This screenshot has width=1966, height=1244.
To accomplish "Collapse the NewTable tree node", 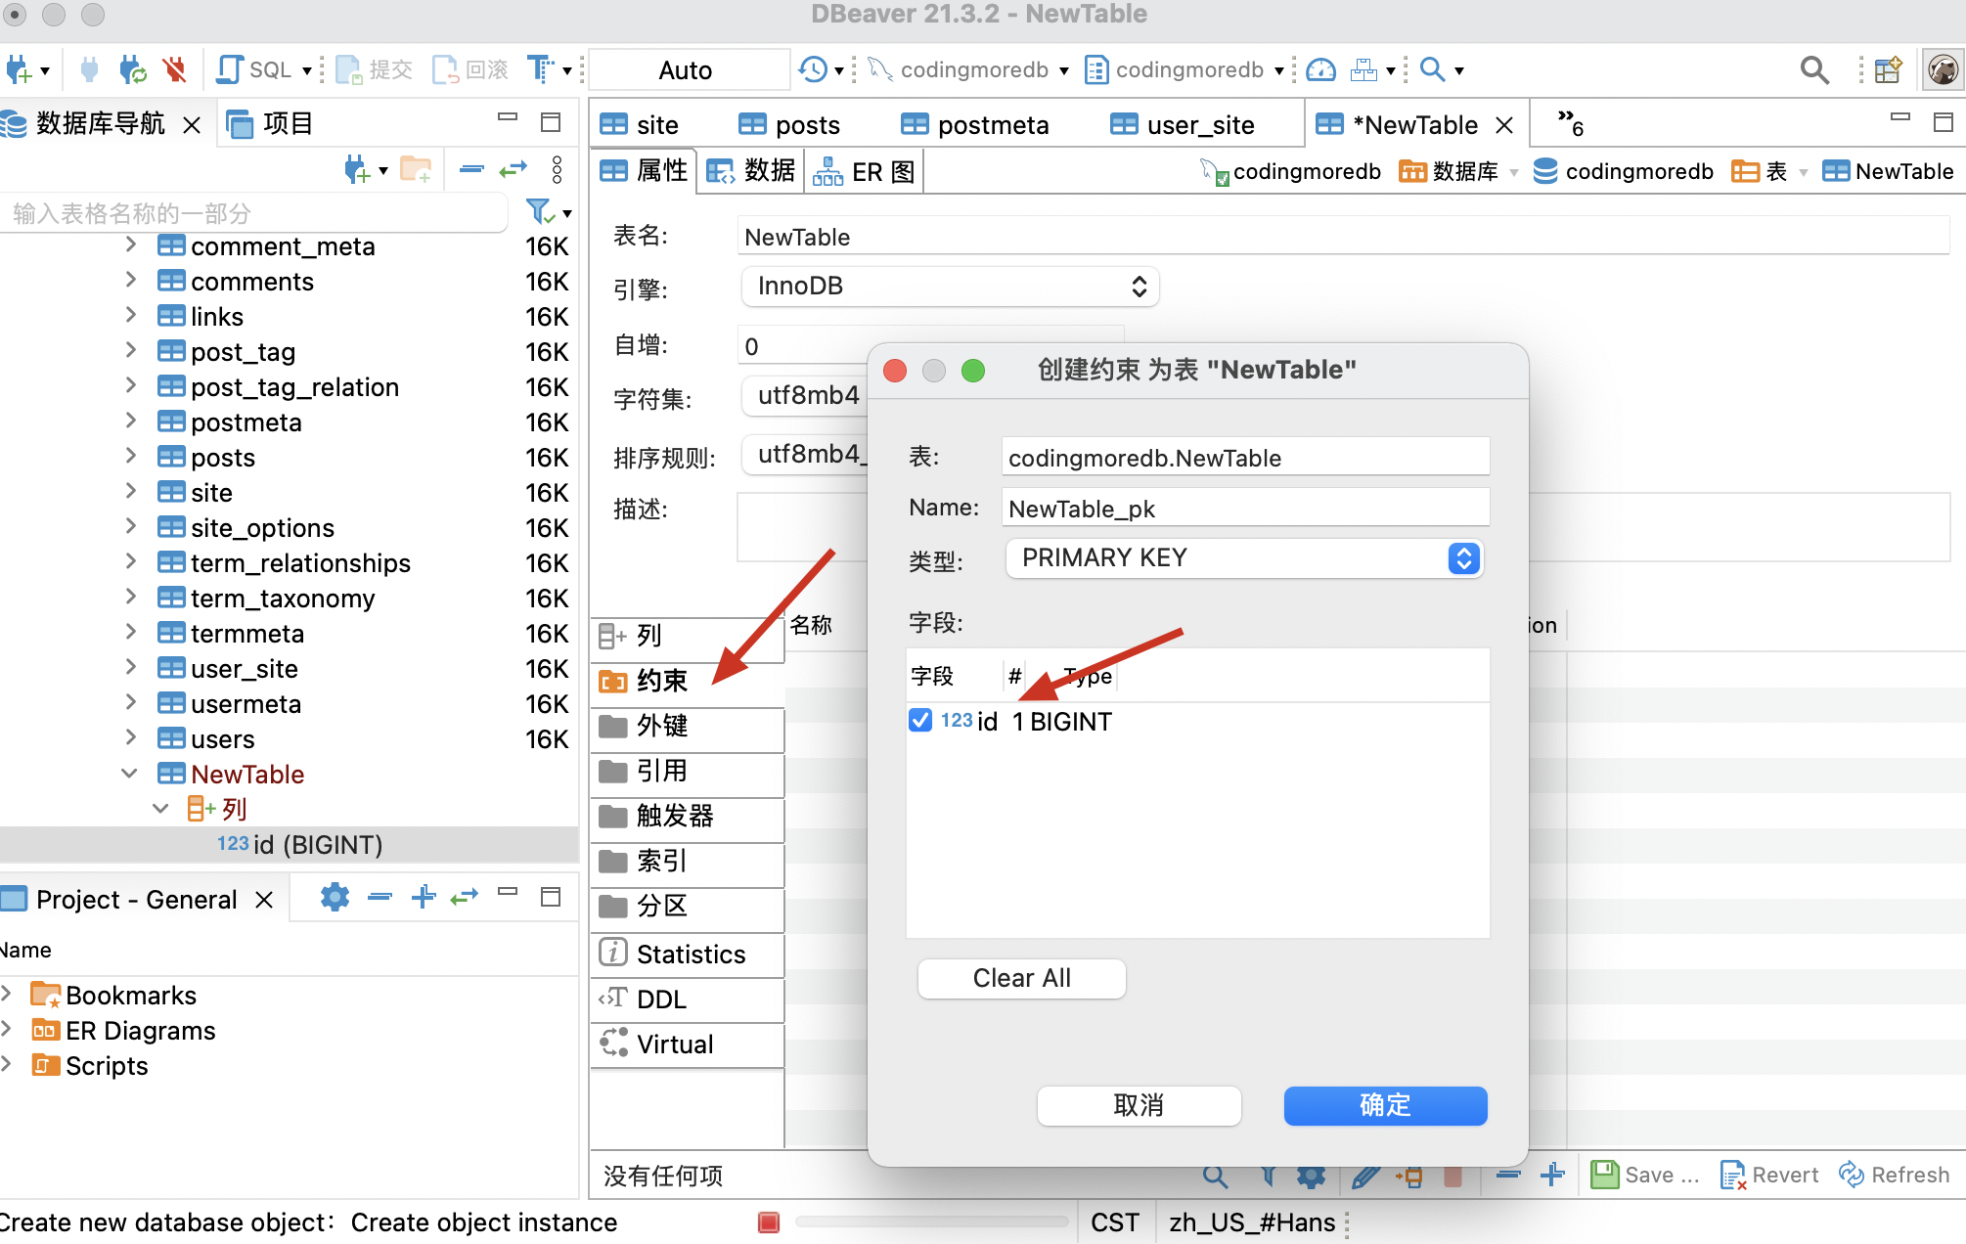I will point(129,774).
